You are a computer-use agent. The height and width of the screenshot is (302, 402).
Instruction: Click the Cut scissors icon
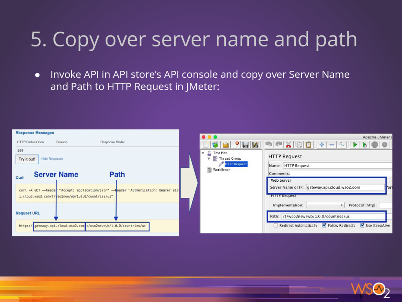coord(289,145)
